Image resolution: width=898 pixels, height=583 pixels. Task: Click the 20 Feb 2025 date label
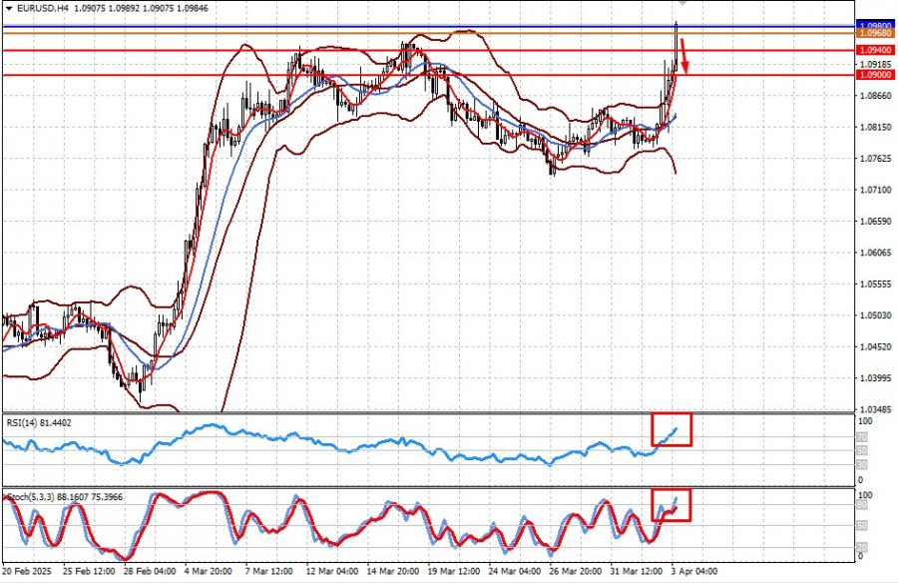pos(26,572)
